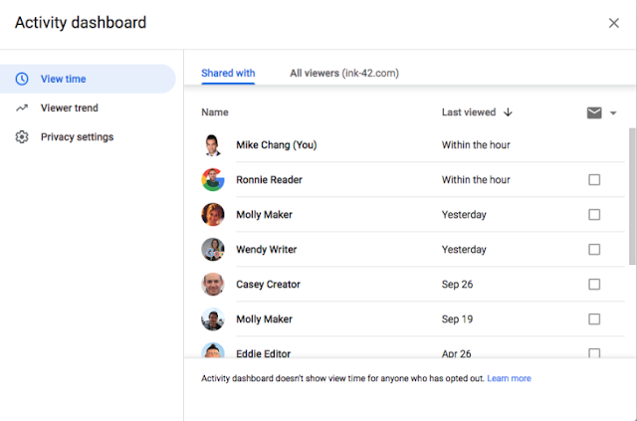Select the checkbox next to Casey Creator
This screenshot has height=421, width=637.
point(594,285)
